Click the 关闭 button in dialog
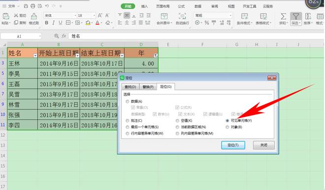325x190 pixels. coord(263,145)
